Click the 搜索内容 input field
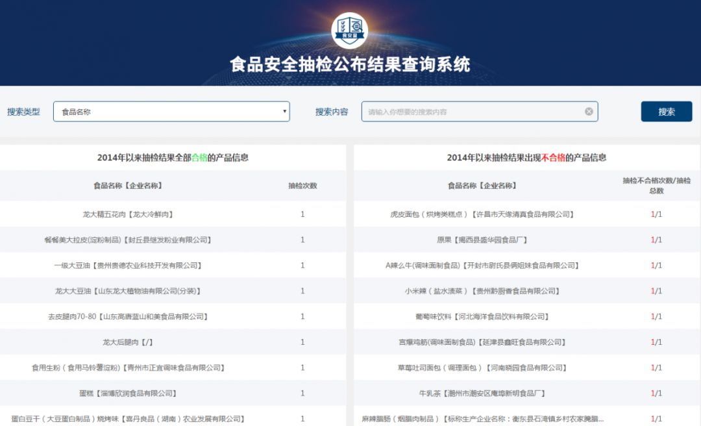Image resolution: width=701 pixels, height=426 pixels. click(x=474, y=111)
